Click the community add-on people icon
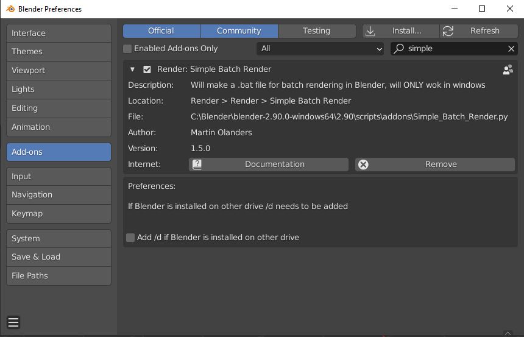The height and width of the screenshot is (337, 524). click(508, 69)
